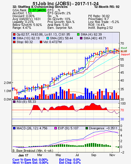Click the 2.0M volume axis label
Viewport: 131px width, 164px height.
click(7, 83)
